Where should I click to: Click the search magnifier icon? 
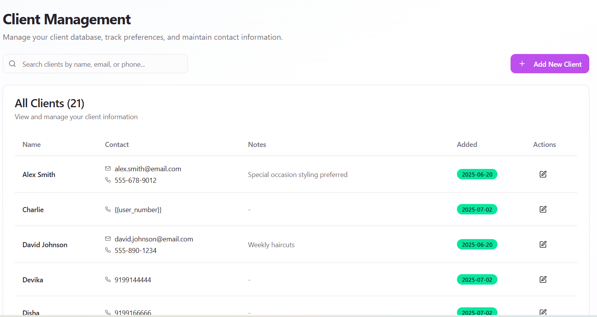[x=12, y=64]
